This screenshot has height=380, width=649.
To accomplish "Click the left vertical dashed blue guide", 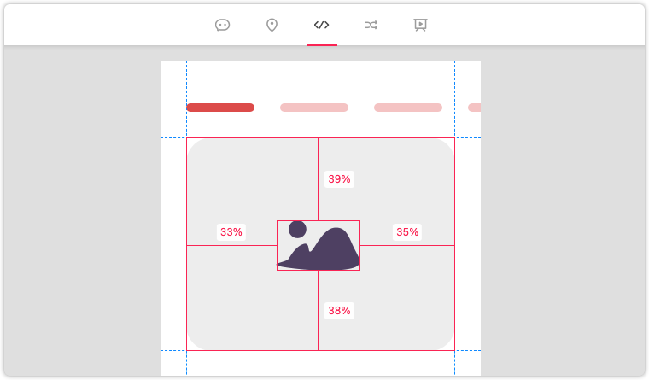I will pos(187,99).
